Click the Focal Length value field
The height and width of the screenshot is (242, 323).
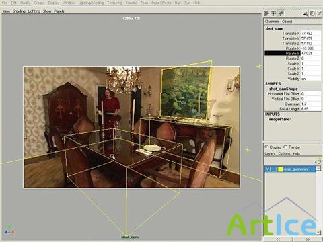click(311, 109)
